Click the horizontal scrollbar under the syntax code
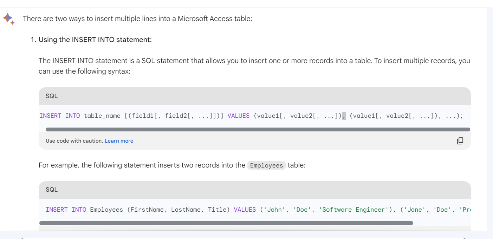 258,129
